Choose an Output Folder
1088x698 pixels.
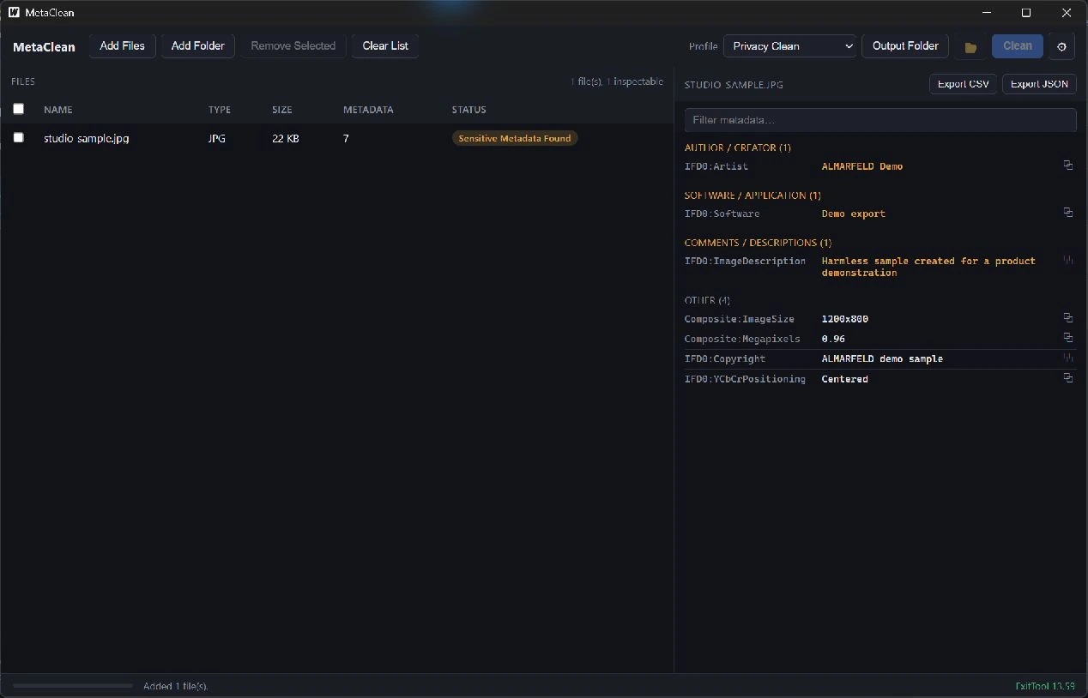point(905,45)
